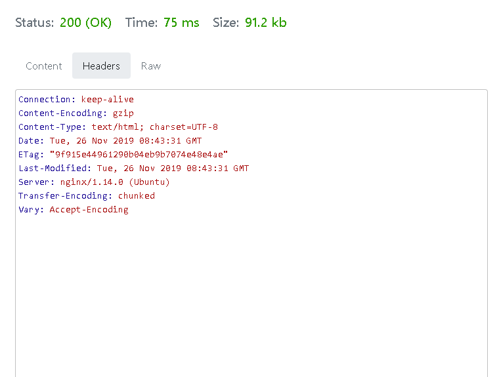Image resolution: width=499 pixels, height=377 pixels.
Task: Select the Headers tab
Action: pyautogui.click(x=101, y=66)
